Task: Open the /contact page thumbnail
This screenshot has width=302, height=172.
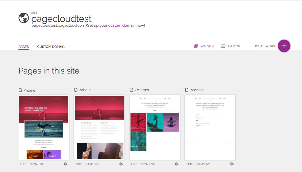Action: [210, 127]
